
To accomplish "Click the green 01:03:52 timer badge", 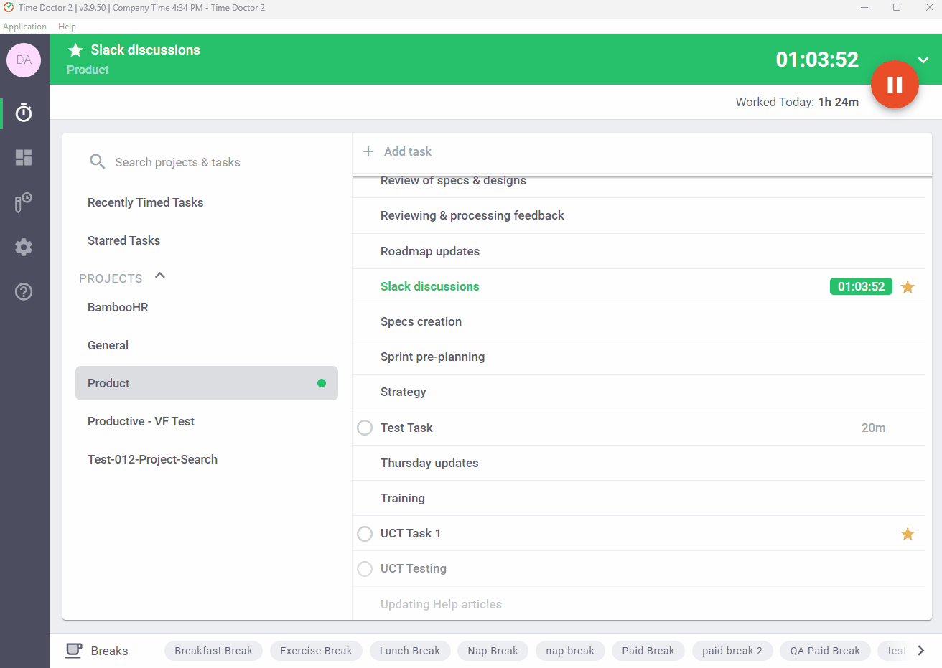I will coord(861,286).
